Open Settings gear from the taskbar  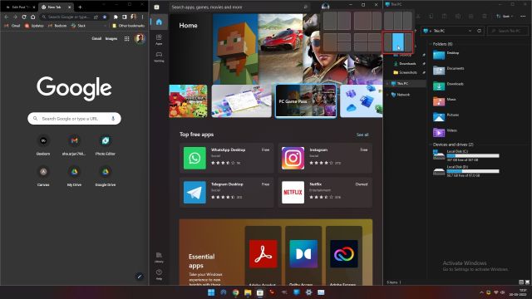point(308,292)
